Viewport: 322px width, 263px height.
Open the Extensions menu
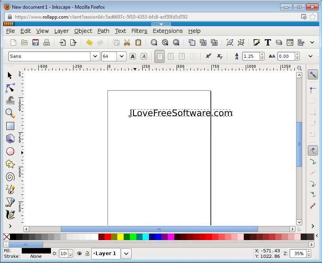(168, 31)
